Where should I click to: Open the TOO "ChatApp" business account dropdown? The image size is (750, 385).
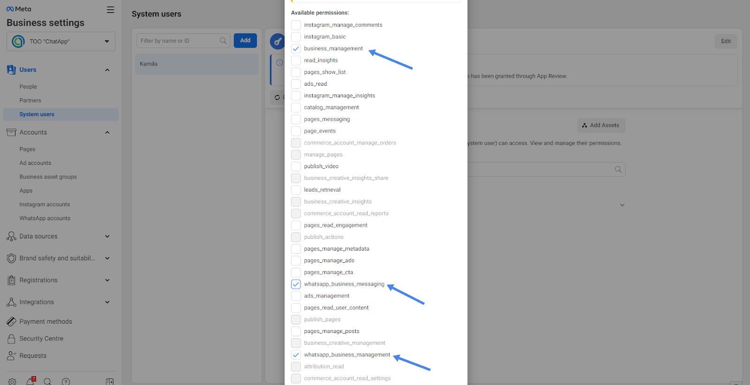(x=61, y=41)
